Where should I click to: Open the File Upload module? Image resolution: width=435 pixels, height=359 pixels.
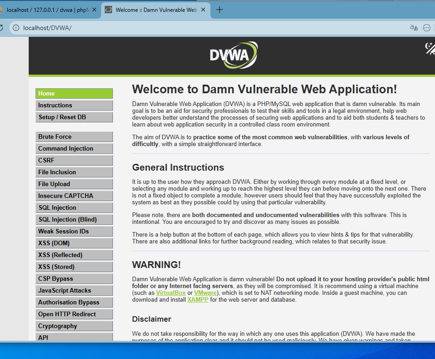point(74,184)
